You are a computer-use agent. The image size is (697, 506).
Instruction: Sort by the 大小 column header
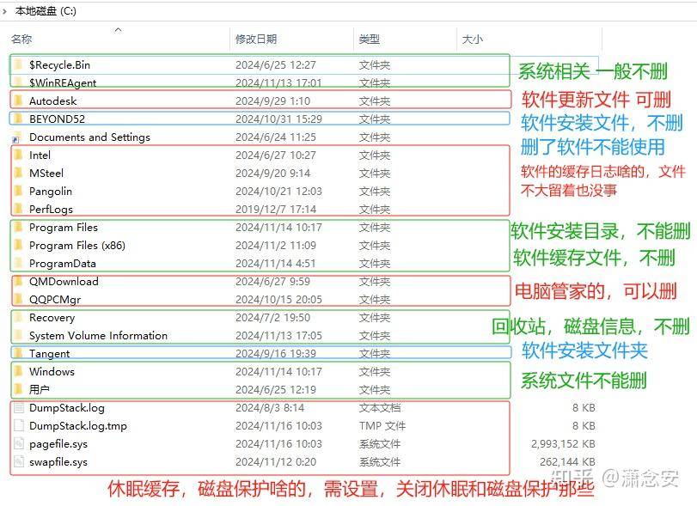coord(473,40)
